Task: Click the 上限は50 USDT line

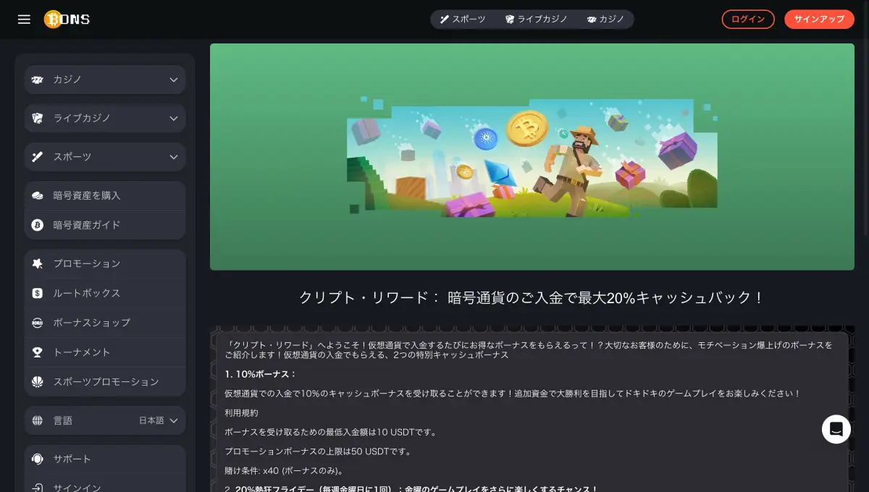Action: tap(318, 451)
